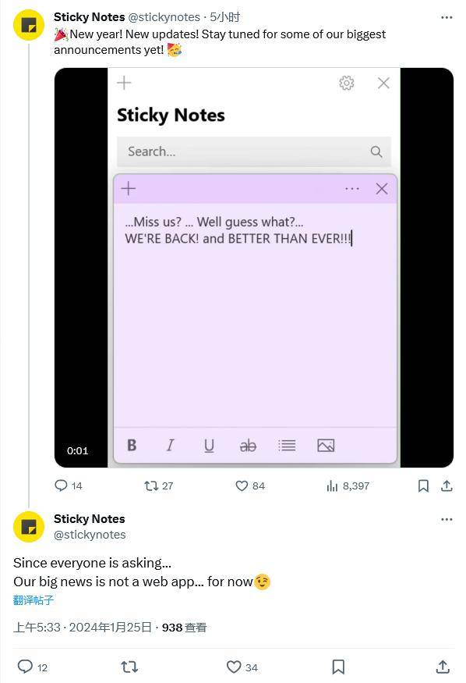Open more options on the reply tweet
Image resolution: width=466 pixels, height=683 pixels.
tap(447, 519)
